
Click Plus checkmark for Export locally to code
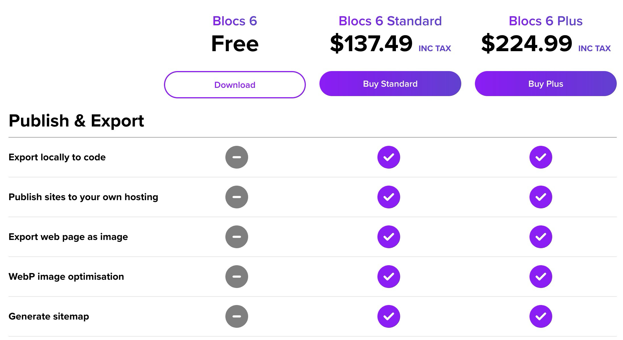541,157
